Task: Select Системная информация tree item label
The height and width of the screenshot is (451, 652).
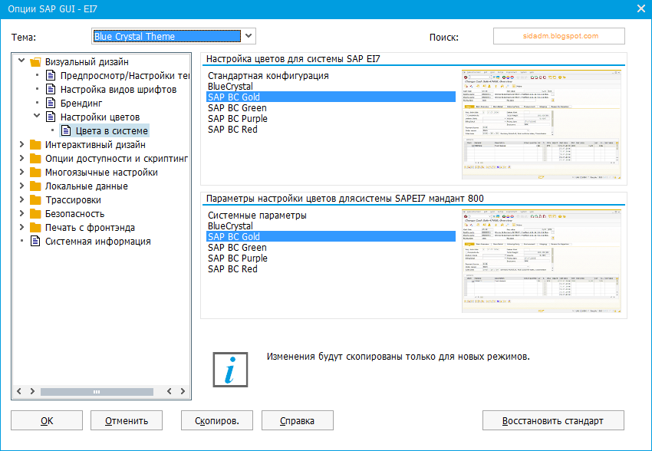Action: coord(97,241)
